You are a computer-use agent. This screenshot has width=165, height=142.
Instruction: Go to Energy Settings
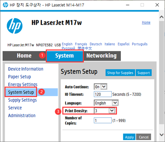click(x=23, y=84)
